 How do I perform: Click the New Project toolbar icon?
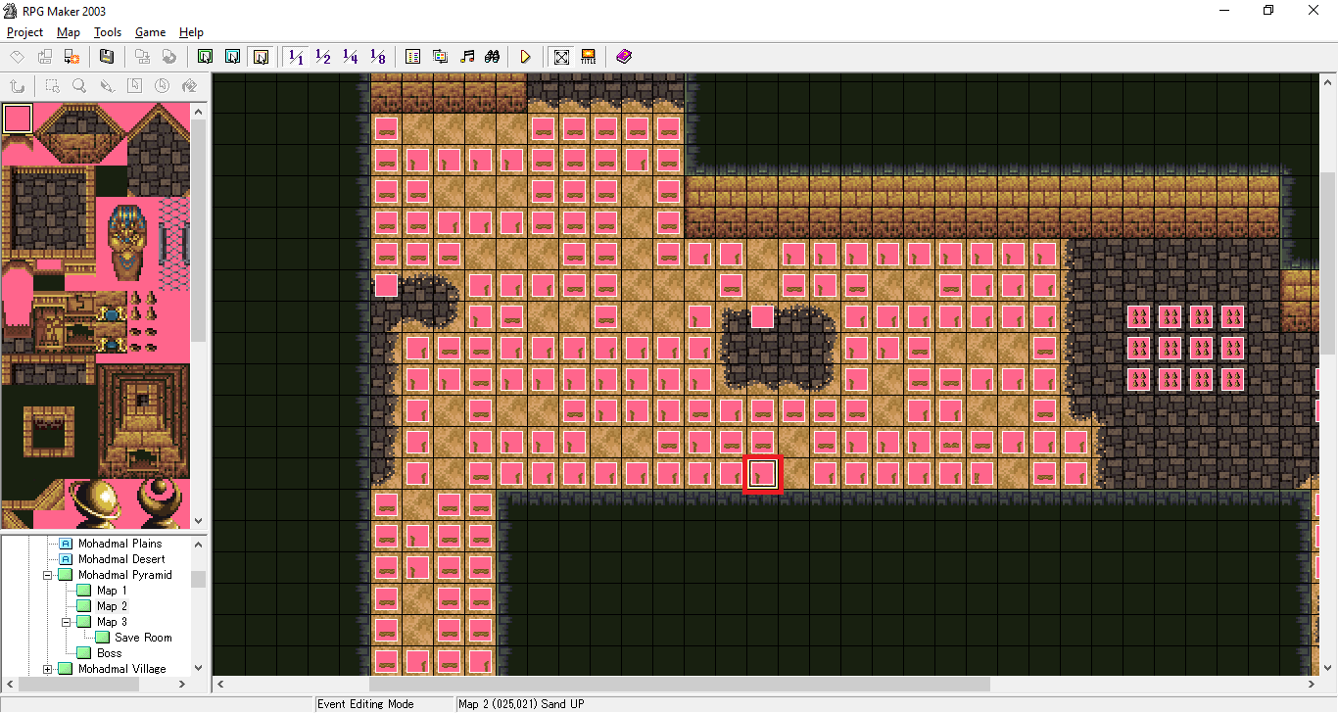click(18, 57)
